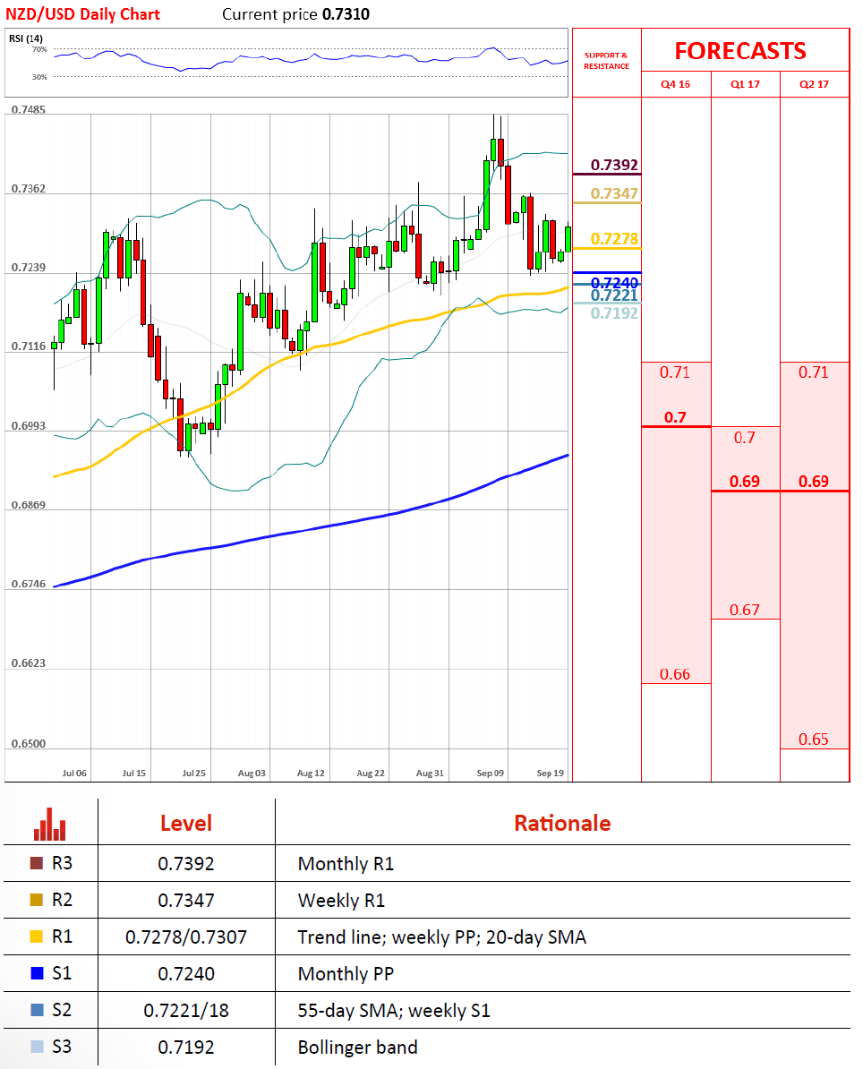
Task: Click the Jul 06 date label
Action: [x=74, y=774]
